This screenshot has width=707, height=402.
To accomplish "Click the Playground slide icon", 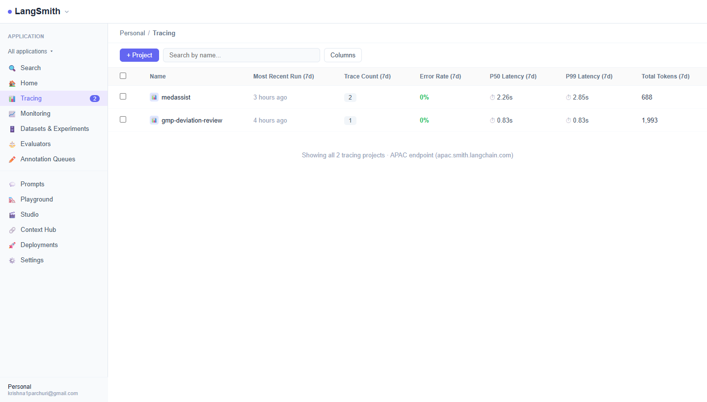I will tap(12, 200).
